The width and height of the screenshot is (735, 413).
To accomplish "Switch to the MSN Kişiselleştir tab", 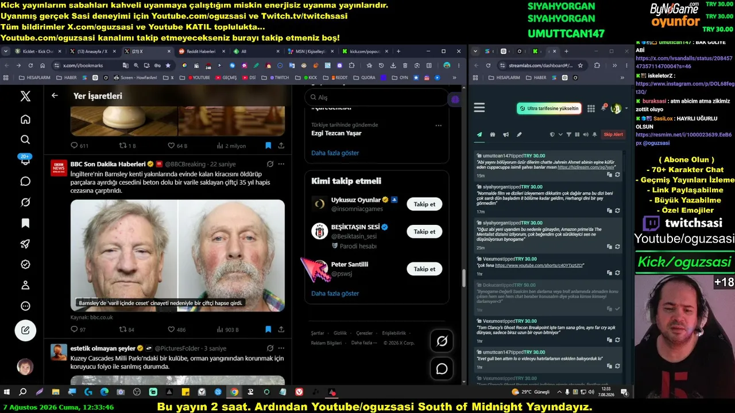I will click(x=310, y=51).
